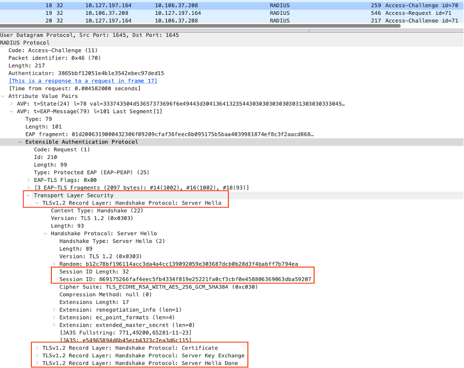This screenshot has width=464, height=368.
Task: Expand Extension: ec_point_formats entry
Action: [x=54, y=317]
